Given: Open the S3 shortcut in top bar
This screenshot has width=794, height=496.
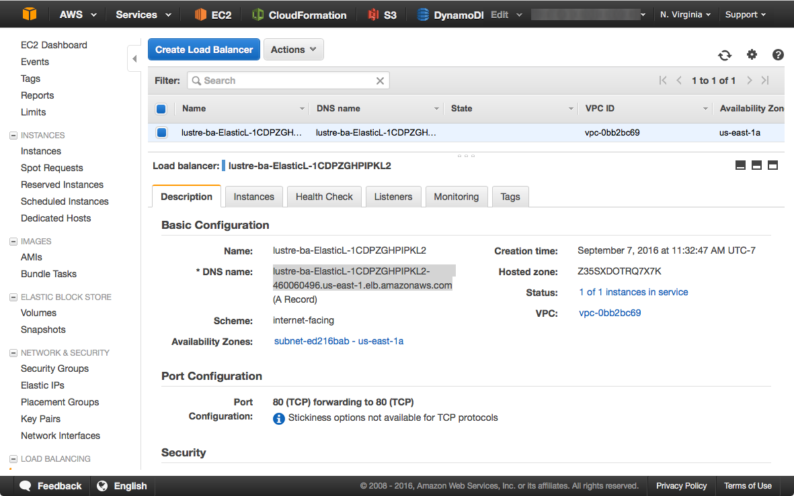Looking at the screenshot, I should 383,15.
